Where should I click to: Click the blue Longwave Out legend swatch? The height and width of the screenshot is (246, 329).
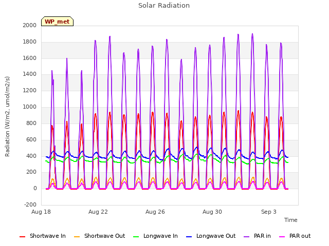coord(189,237)
